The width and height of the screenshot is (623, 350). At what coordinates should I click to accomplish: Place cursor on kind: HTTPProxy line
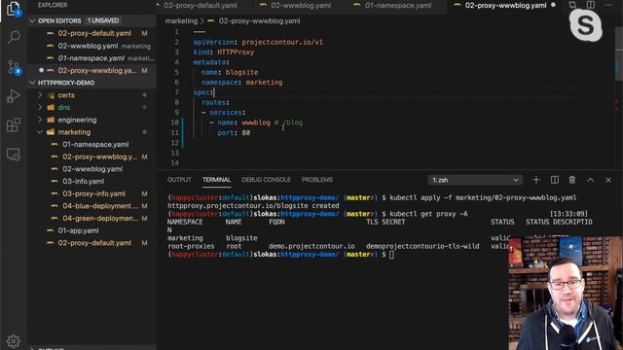[x=224, y=52]
